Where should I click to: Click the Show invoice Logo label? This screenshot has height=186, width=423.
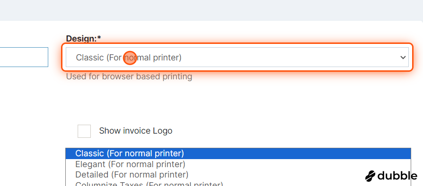tap(136, 131)
